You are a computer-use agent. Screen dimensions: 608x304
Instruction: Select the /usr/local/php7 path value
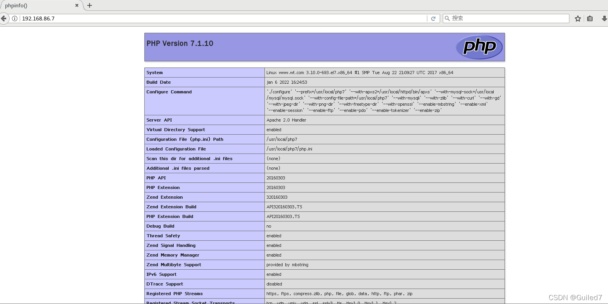pos(282,139)
